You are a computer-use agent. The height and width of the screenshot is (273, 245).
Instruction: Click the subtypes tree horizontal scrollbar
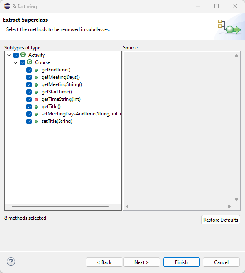pyautogui.click(x=60, y=207)
